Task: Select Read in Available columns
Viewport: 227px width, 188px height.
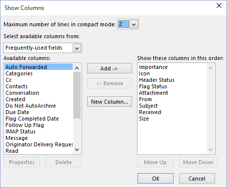Action: click(x=39, y=151)
